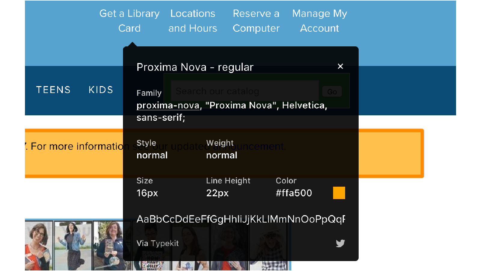Image resolution: width=481 pixels, height=271 pixels.
Task: Select the KIDS navigation tab
Action: click(101, 90)
